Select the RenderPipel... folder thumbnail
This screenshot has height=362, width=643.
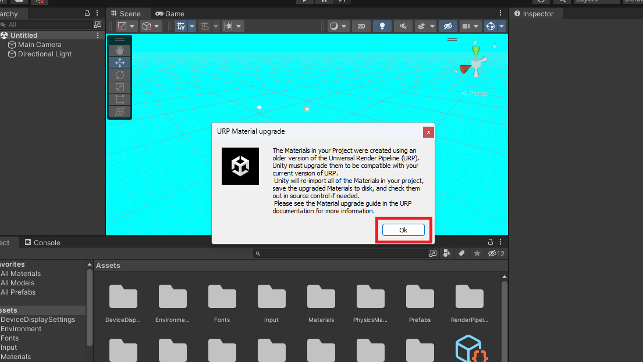[470, 303]
